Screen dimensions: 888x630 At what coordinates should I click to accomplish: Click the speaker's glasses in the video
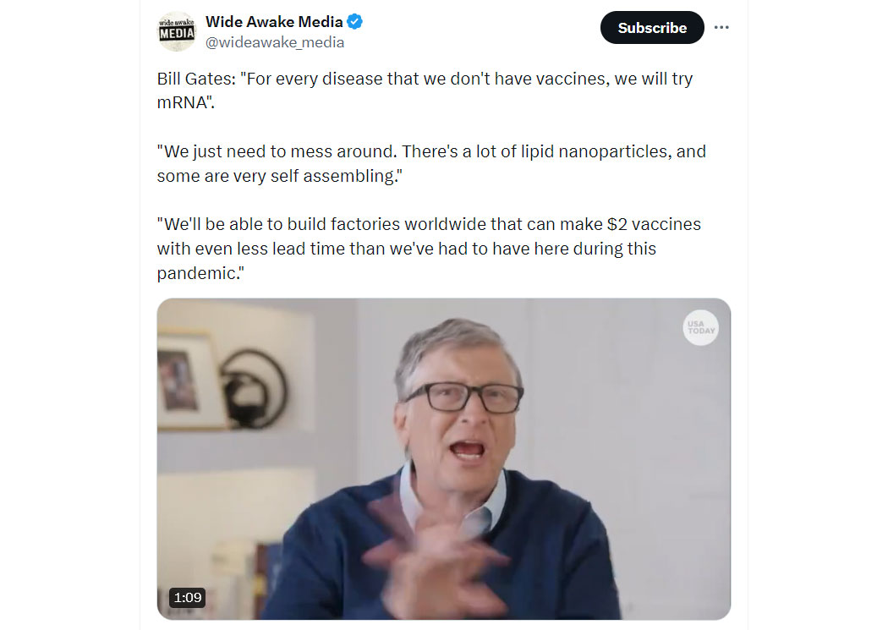click(464, 396)
